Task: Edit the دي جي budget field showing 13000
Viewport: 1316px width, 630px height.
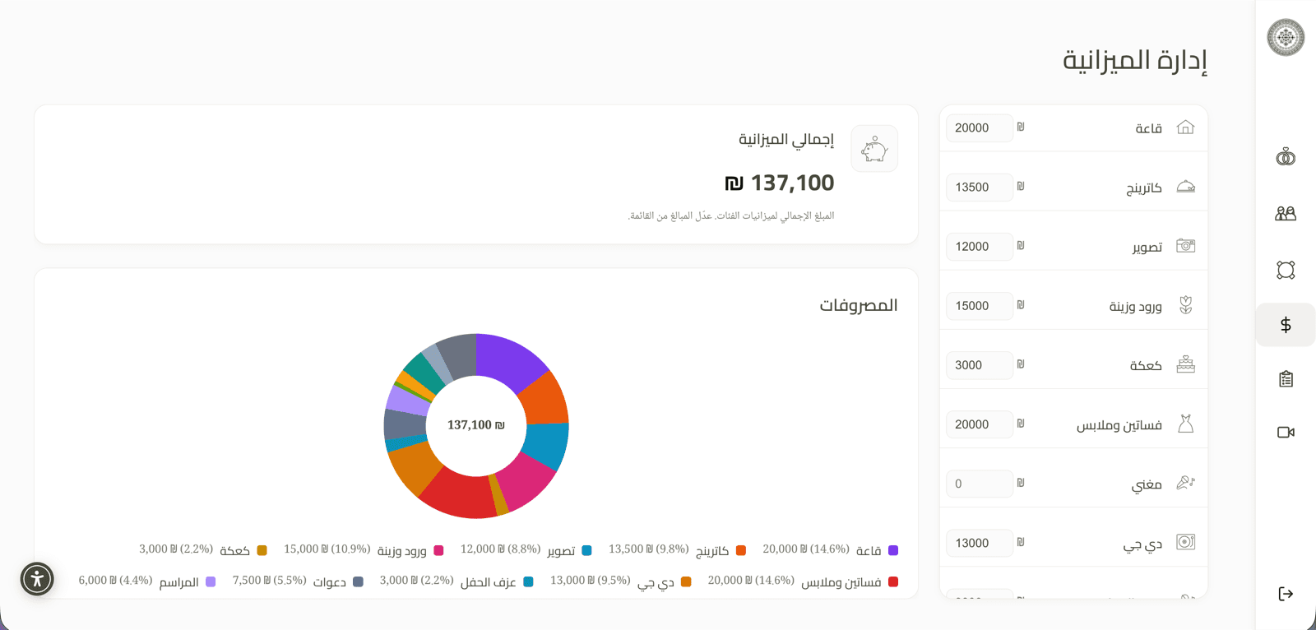Action: coord(980,543)
